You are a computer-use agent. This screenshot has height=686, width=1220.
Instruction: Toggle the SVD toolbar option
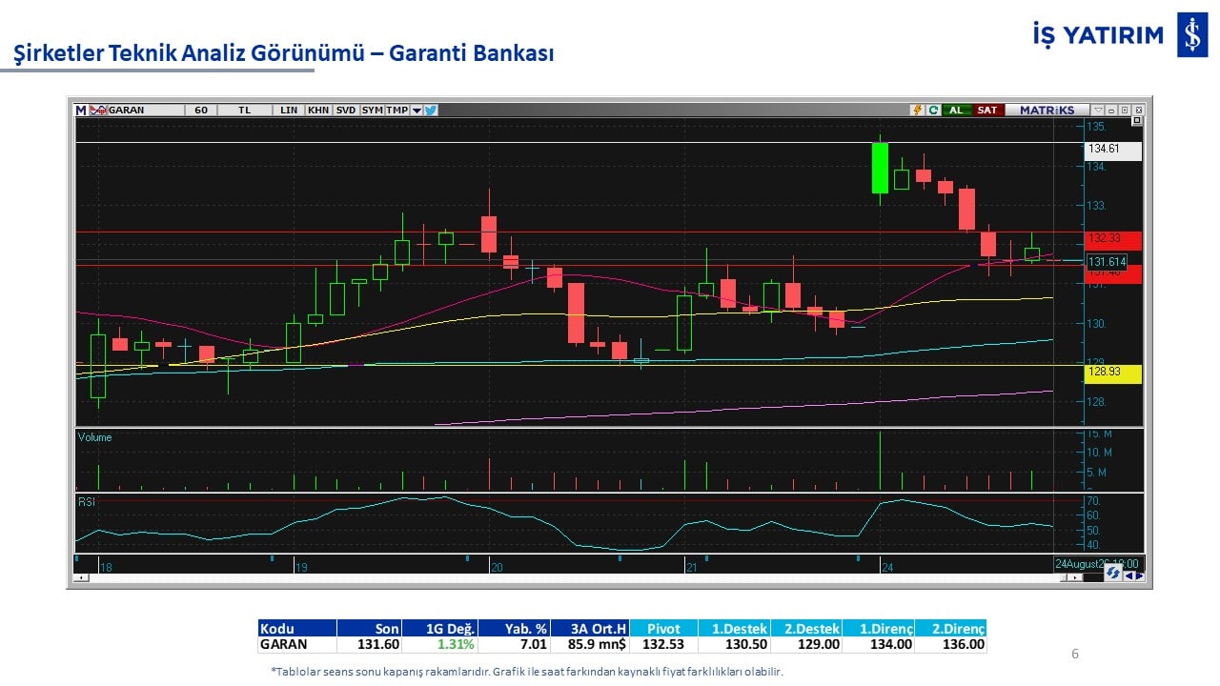[x=346, y=110]
